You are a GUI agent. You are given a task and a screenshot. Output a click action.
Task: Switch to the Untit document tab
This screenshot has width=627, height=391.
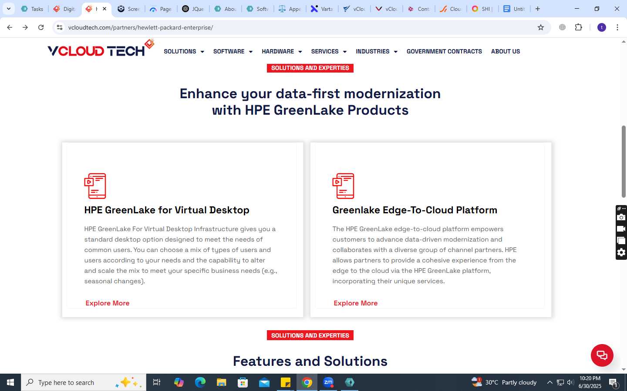pos(515,9)
